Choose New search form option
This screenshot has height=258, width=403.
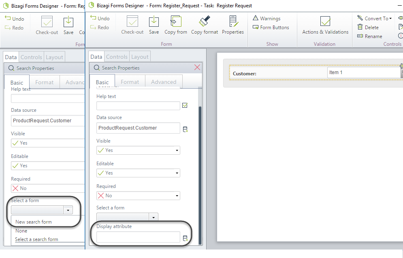pos(33,222)
